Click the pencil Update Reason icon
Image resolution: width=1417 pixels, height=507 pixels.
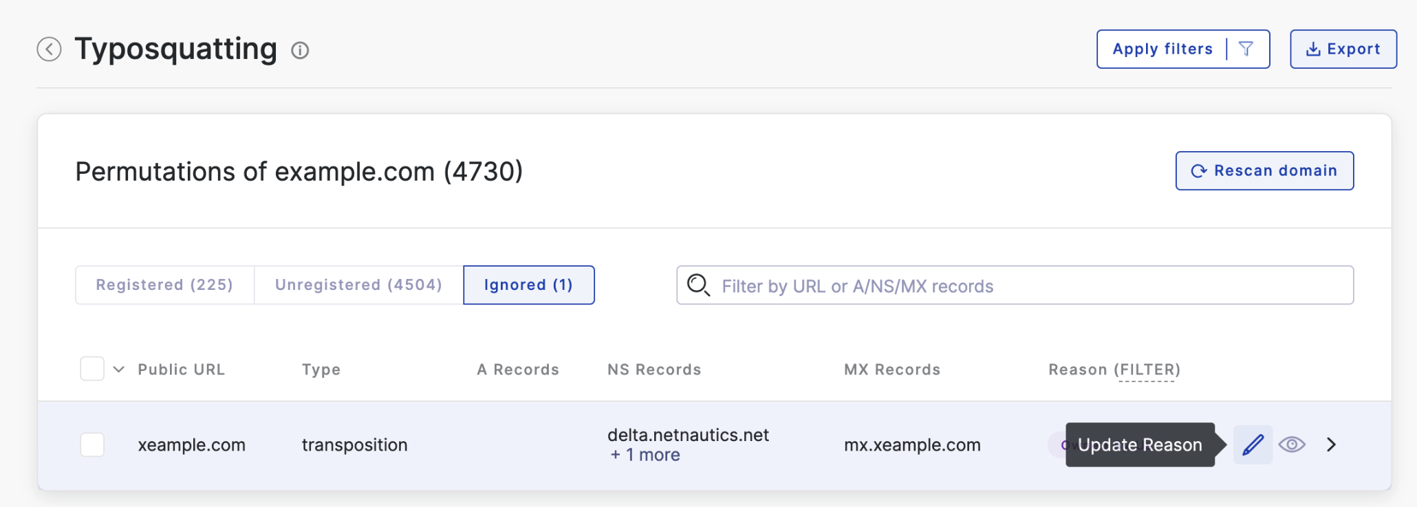(x=1253, y=444)
